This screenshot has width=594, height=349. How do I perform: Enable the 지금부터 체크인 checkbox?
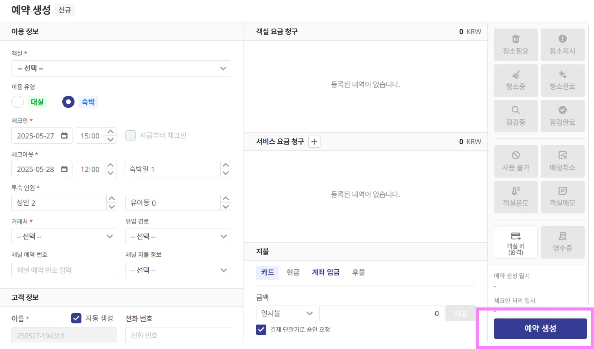click(130, 135)
